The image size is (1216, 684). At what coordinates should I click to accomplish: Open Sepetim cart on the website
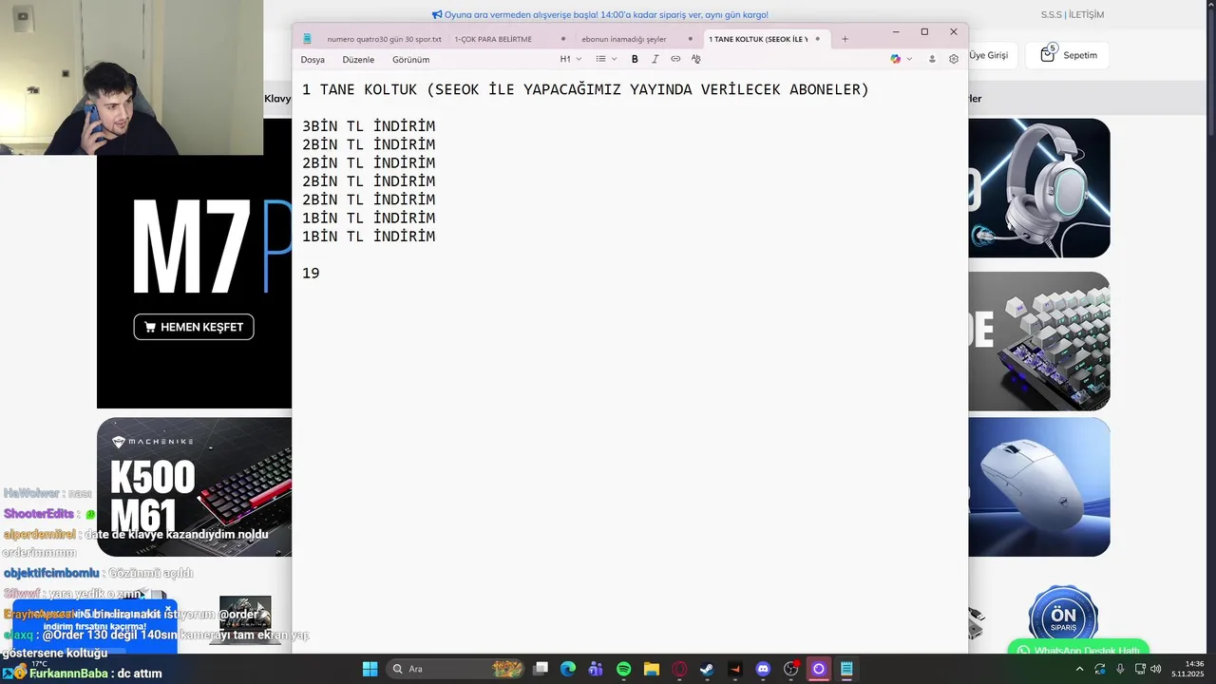[1069, 55]
